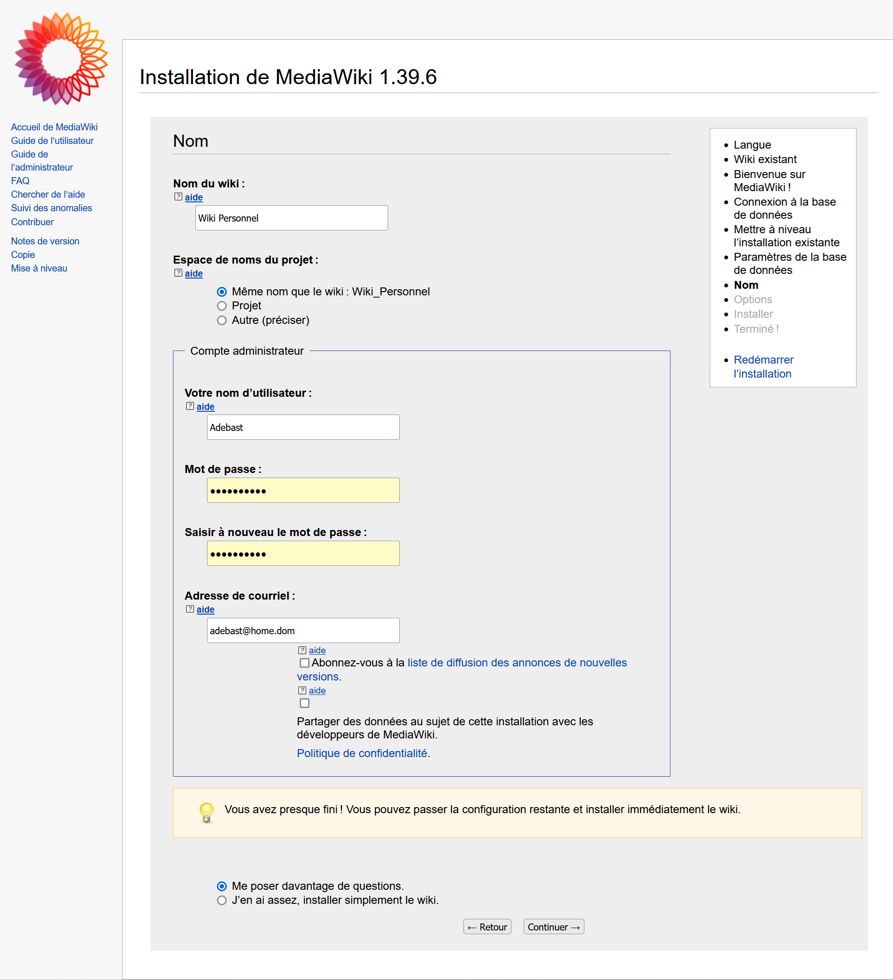
Task: Click the 'Installation de MediaWiki 1.39.6' heading
Action: (x=288, y=77)
